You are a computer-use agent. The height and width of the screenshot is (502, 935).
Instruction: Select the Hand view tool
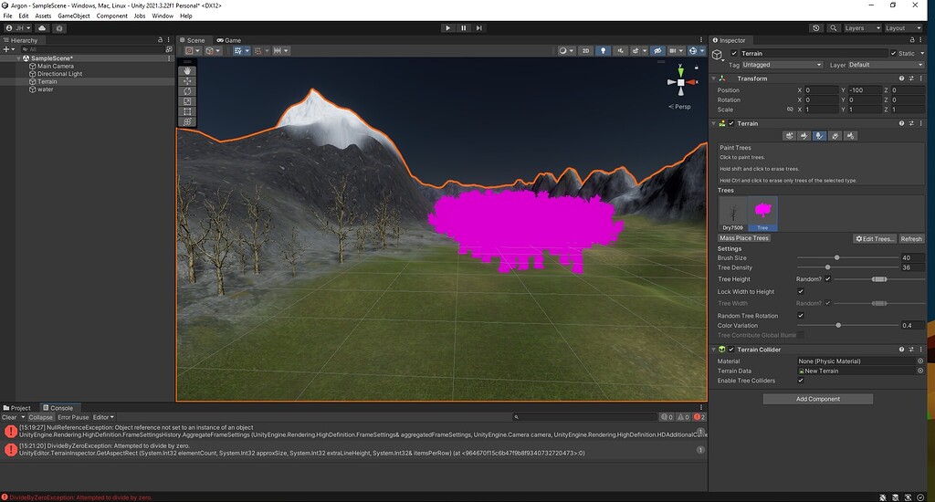tap(187, 71)
